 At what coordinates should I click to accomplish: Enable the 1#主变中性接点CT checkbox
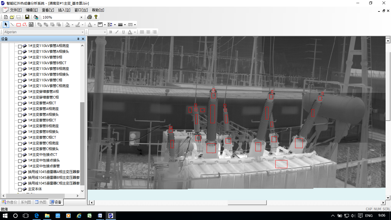(x=20, y=155)
